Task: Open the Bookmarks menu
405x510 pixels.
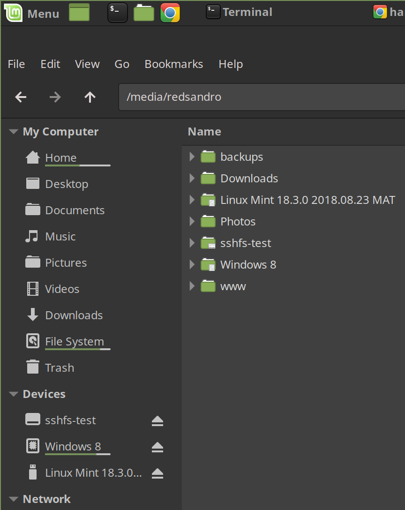Action: pyautogui.click(x=173, y=64)
